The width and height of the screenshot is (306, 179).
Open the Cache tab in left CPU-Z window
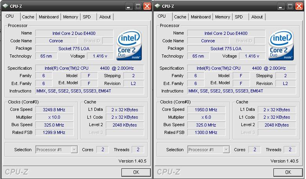28,17
